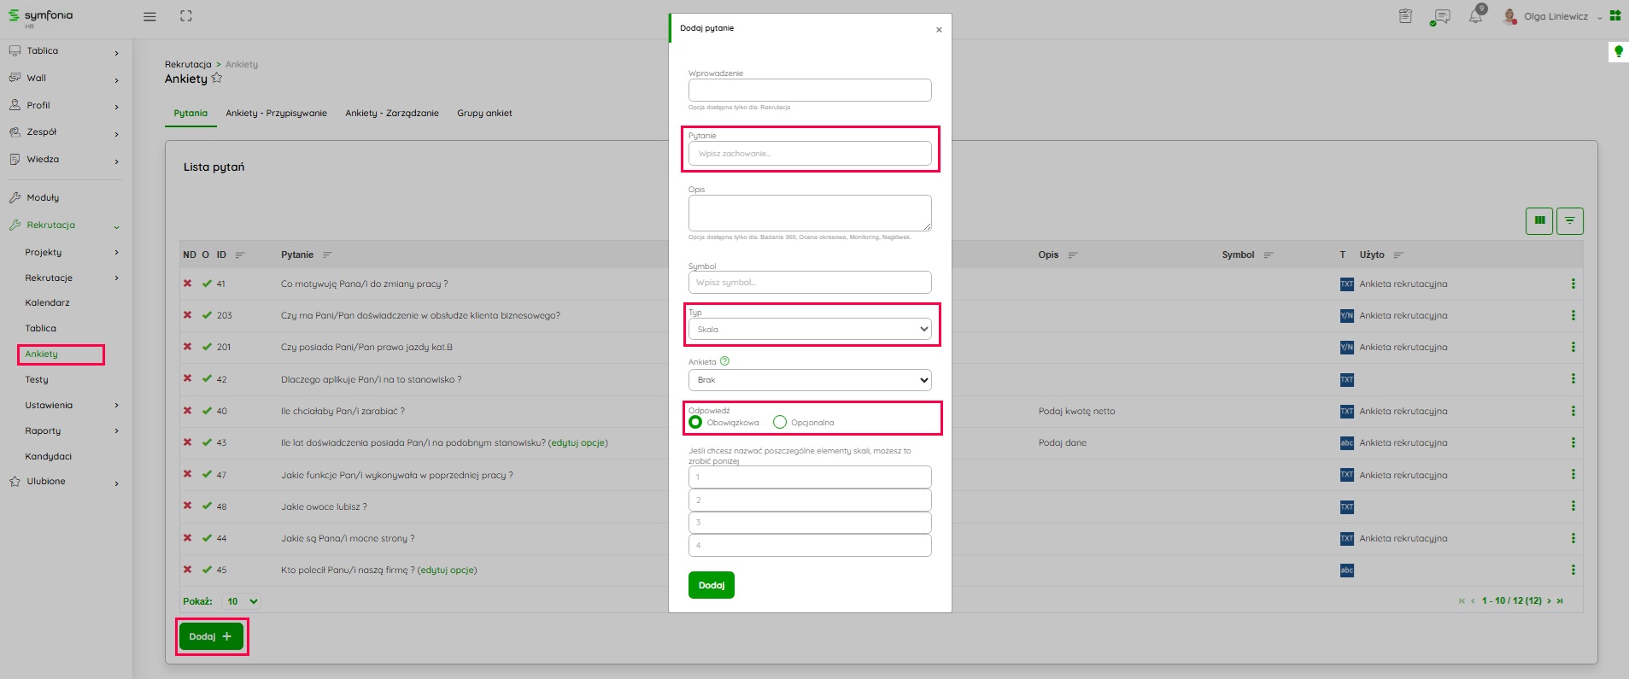Open the chat messages icon
Screen dimensions: 1629x679
[x=1441, y=16]
